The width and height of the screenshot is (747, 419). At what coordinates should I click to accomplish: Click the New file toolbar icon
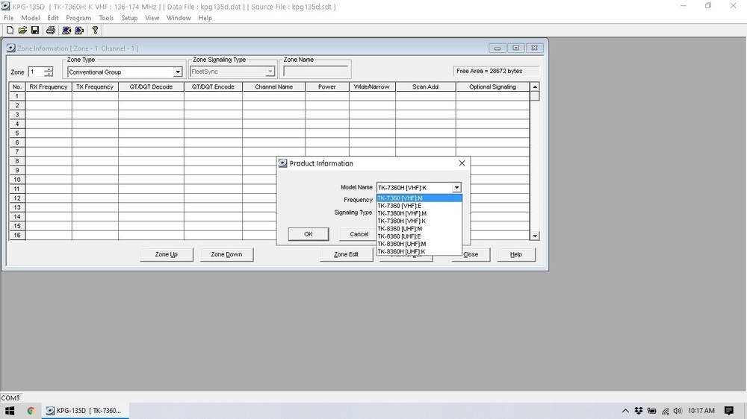10,31
